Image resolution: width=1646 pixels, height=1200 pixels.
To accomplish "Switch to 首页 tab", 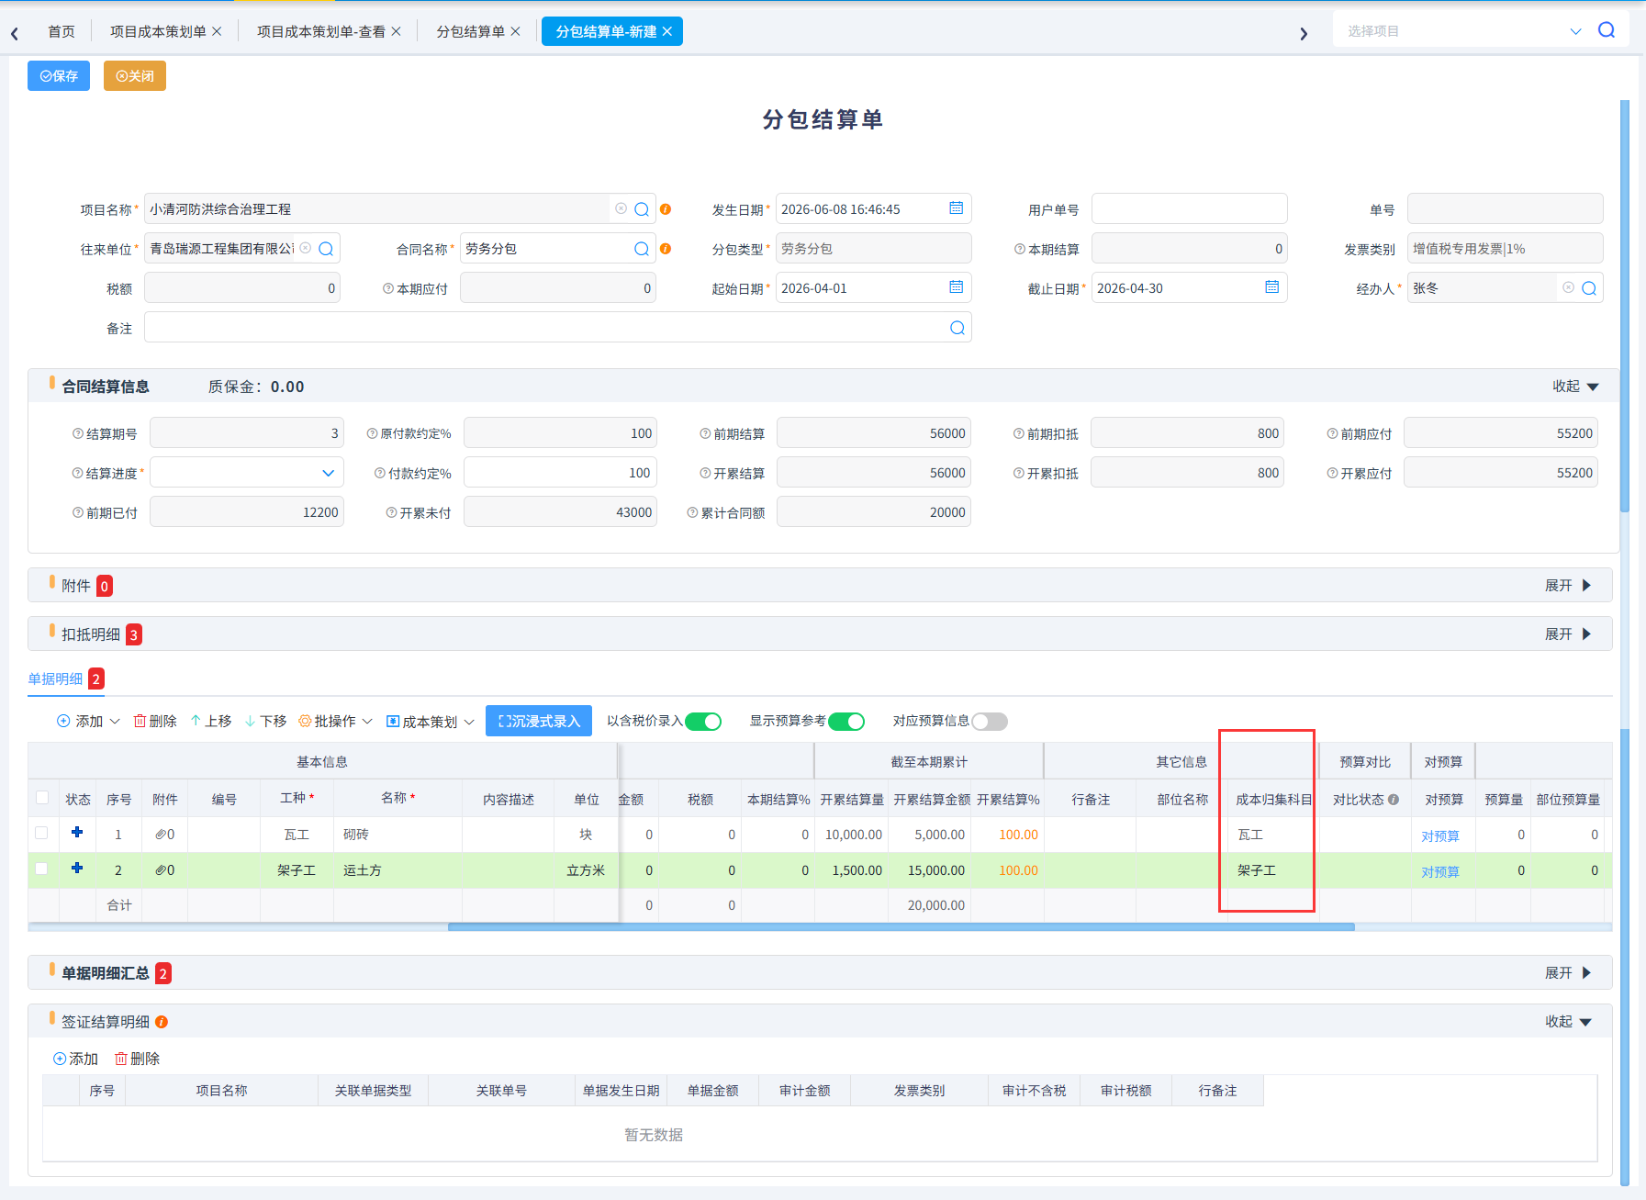I will click(62, 31).
